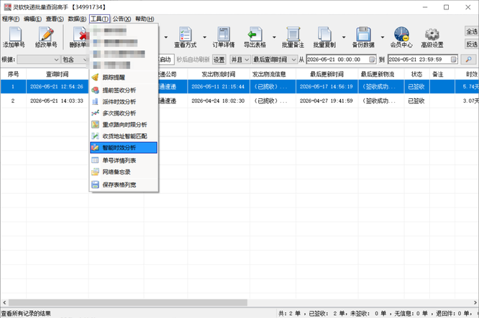The width and height of the screenshot is (479, 318).
Task: Open calendar picker of end date field
Action: click(x=454, y=60)
